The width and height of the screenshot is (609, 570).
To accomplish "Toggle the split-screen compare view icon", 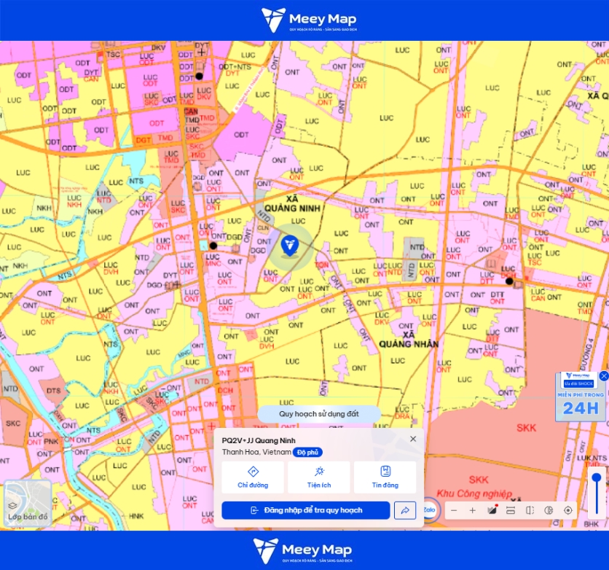I will pyautogui.click(x=530, y=510).
